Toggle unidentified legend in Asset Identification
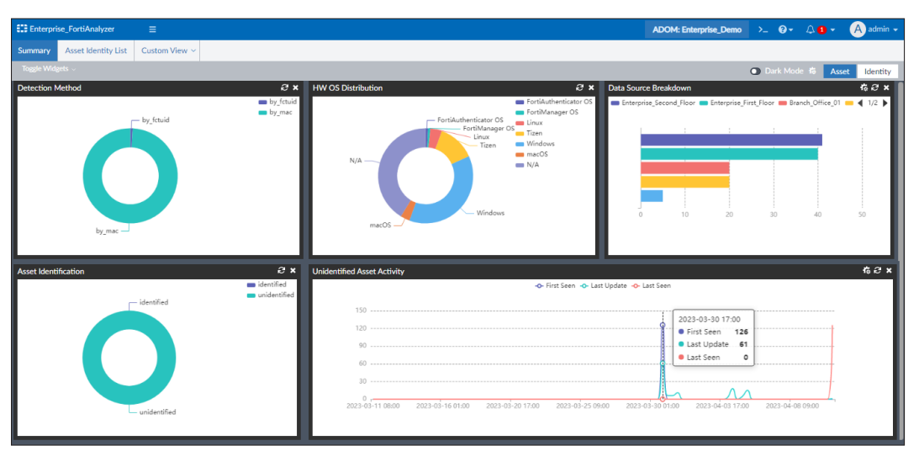This screenshot has width=919, height=467. pos(270,295)
